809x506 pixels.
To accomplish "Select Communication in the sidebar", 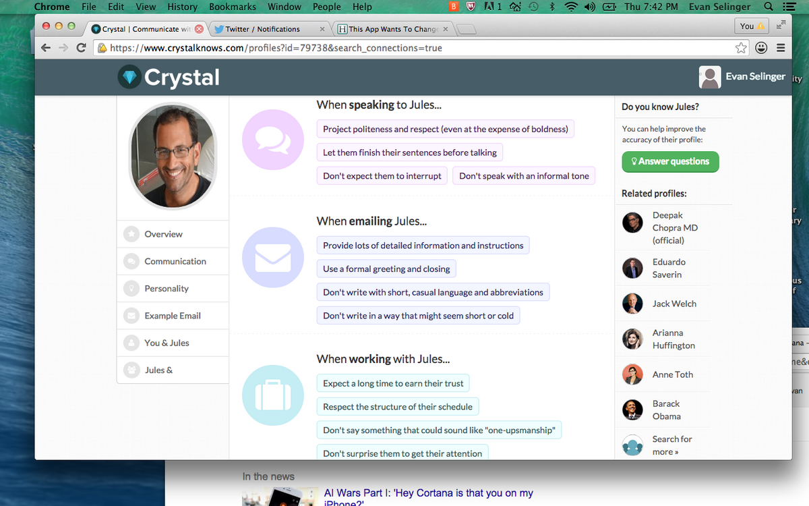I will (175, 261).
